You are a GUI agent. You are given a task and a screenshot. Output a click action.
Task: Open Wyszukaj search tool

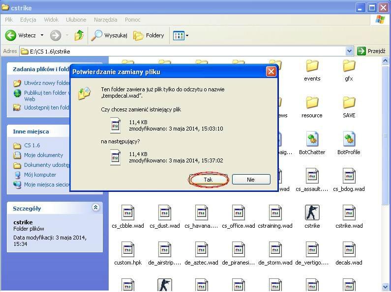click(109, 35)
